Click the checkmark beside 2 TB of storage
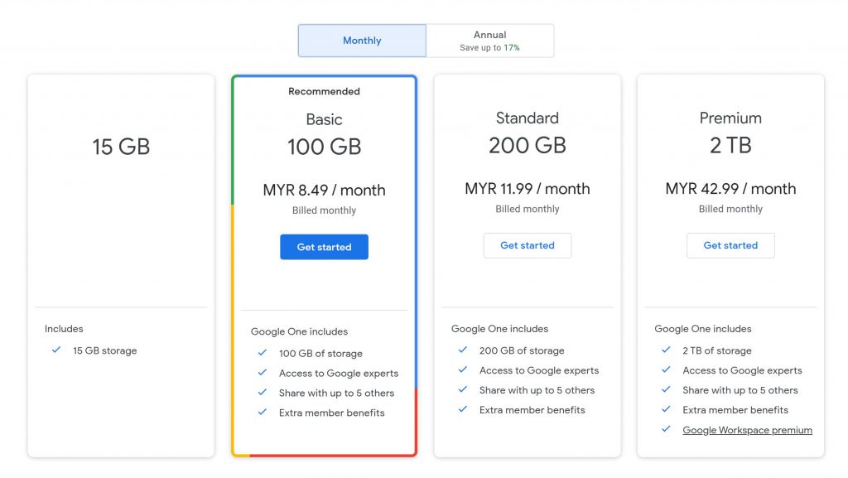This screenshot has width=848, height=478. (x=666, y=350)
